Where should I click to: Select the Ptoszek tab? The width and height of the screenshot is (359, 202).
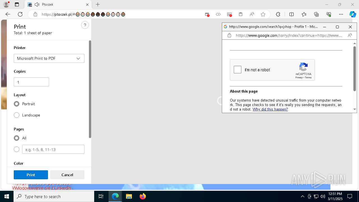click(x=58, y=4)
